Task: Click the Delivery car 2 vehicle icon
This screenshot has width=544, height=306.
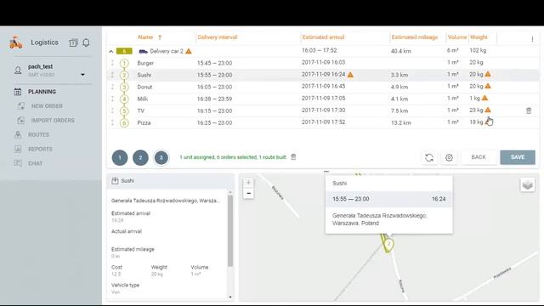Action: click(x=144, y=51)
